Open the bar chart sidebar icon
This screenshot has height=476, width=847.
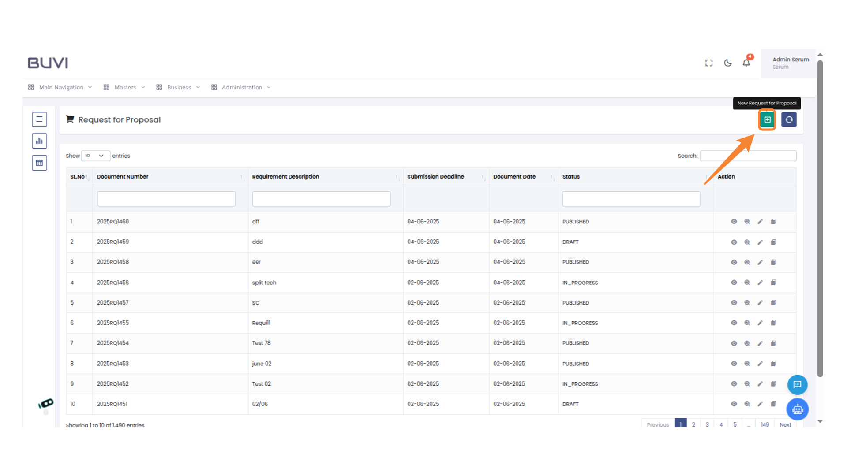coord(39,141)
